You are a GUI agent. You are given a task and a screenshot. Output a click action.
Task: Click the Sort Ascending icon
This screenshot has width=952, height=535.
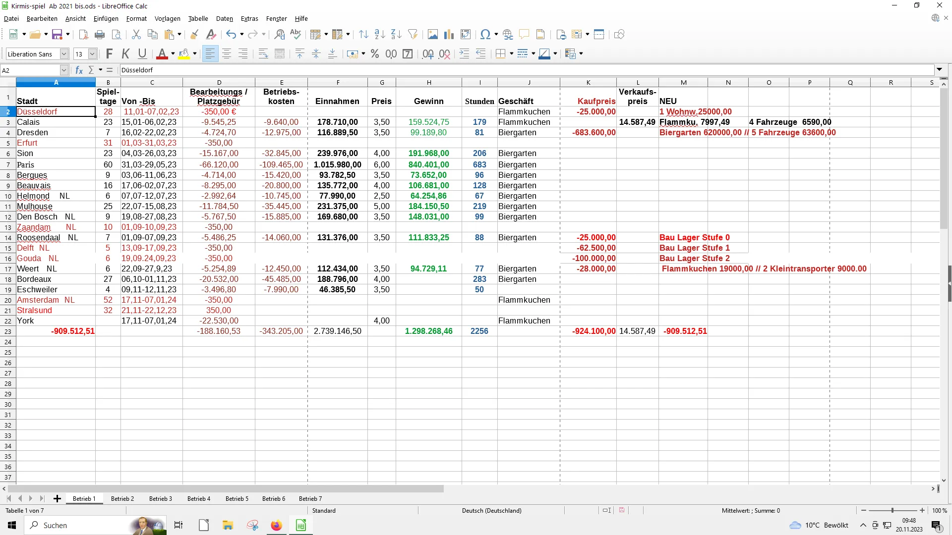tap(380, 34)
